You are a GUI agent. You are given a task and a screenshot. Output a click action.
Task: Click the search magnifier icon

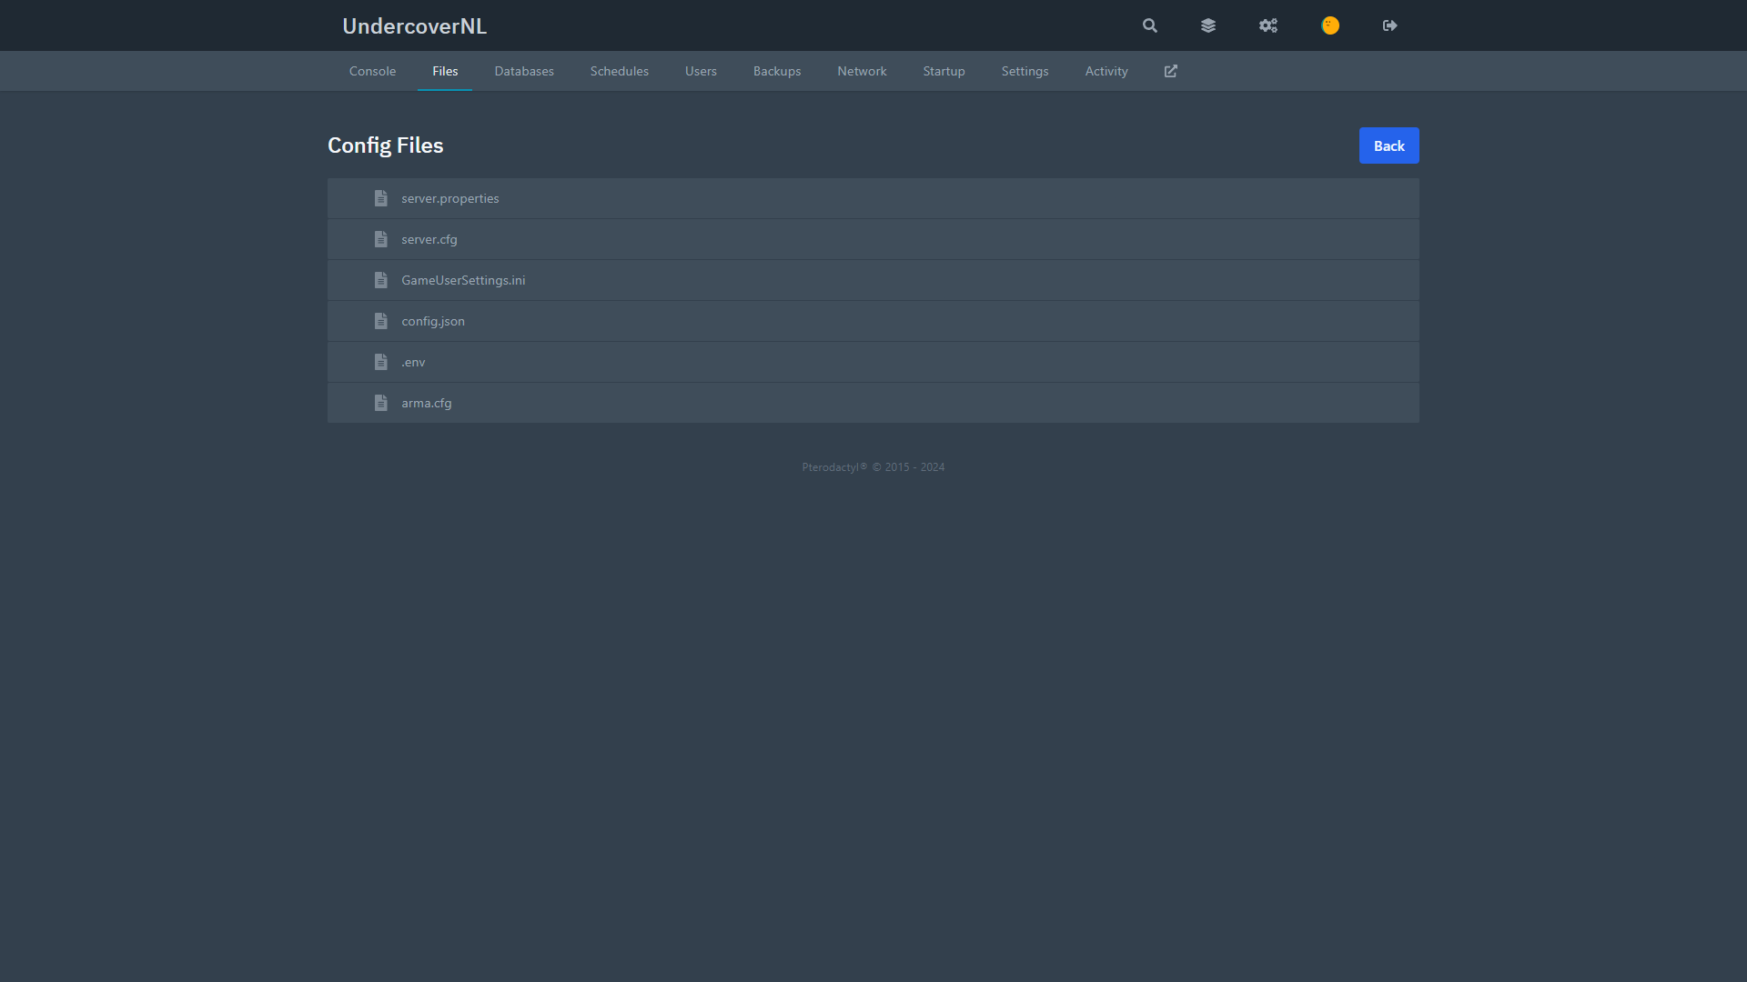pos(1150,25)
